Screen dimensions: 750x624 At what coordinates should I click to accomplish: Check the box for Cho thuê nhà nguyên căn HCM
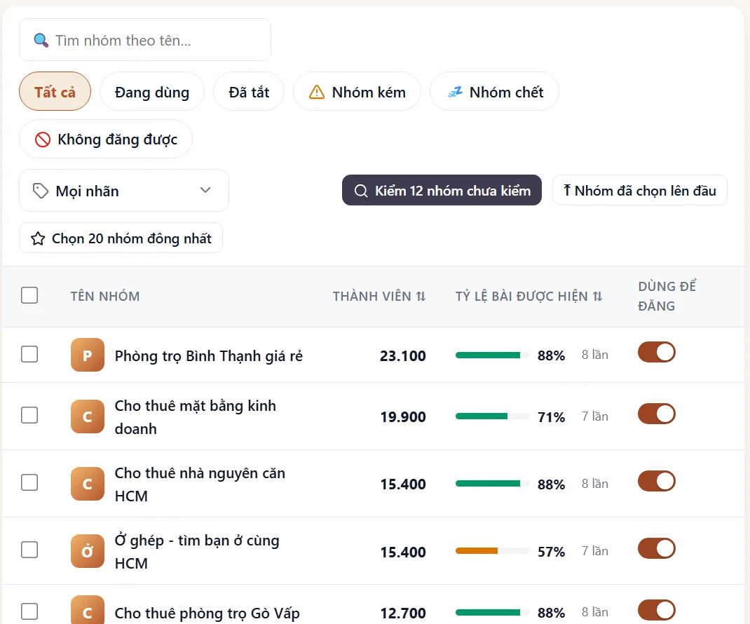pyautogui.click(x=29, y=482)
